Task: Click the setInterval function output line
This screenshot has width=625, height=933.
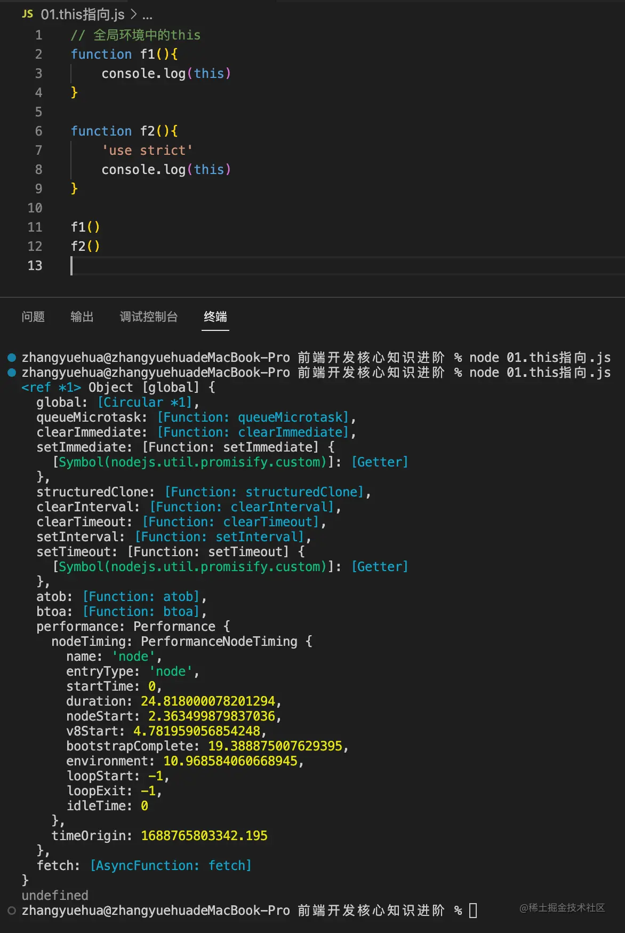Action: tap(174, 537)
